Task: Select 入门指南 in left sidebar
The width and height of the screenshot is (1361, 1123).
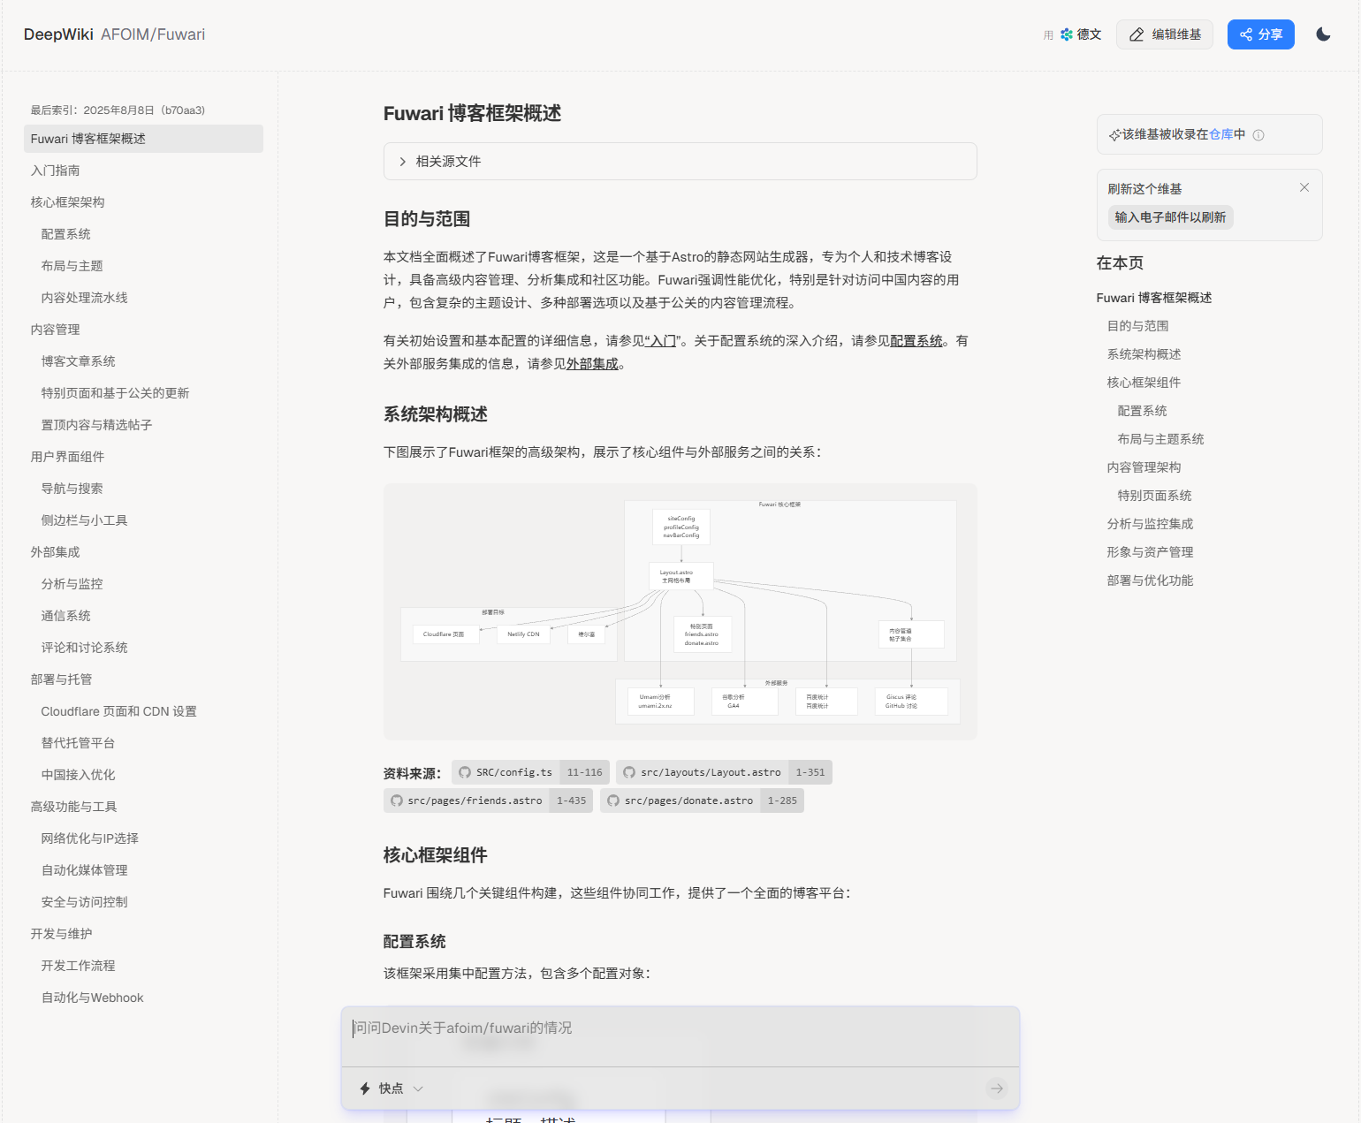Action: [x=55, y=171]
